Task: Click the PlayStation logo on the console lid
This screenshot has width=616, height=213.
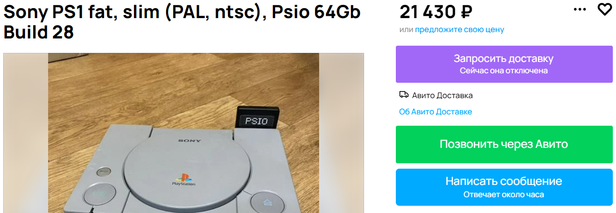Action: click(x=183, y=180)
